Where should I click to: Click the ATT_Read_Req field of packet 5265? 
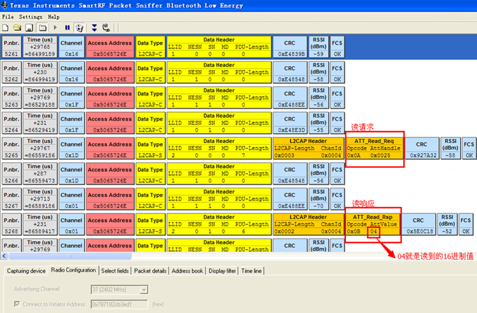coord(374,148)
